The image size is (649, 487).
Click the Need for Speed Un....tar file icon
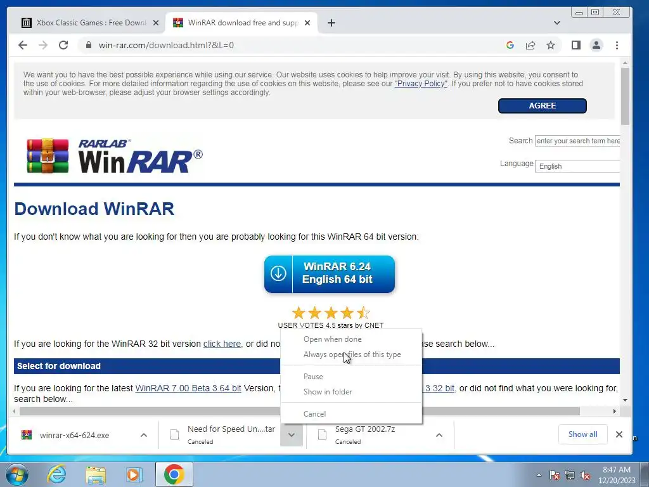(175, 434)
